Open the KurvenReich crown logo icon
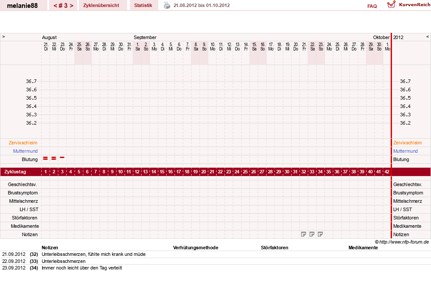Viewport: 431px width, 291px height. [391, 4]
